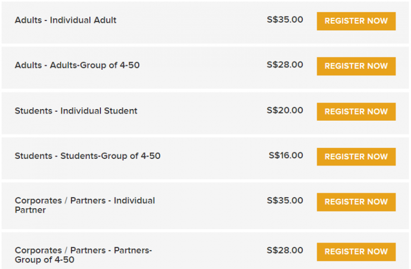This screenshot has height=269, width=411.
Task: Click the S$20.00 Individual Student price
Action: [285, 110]
